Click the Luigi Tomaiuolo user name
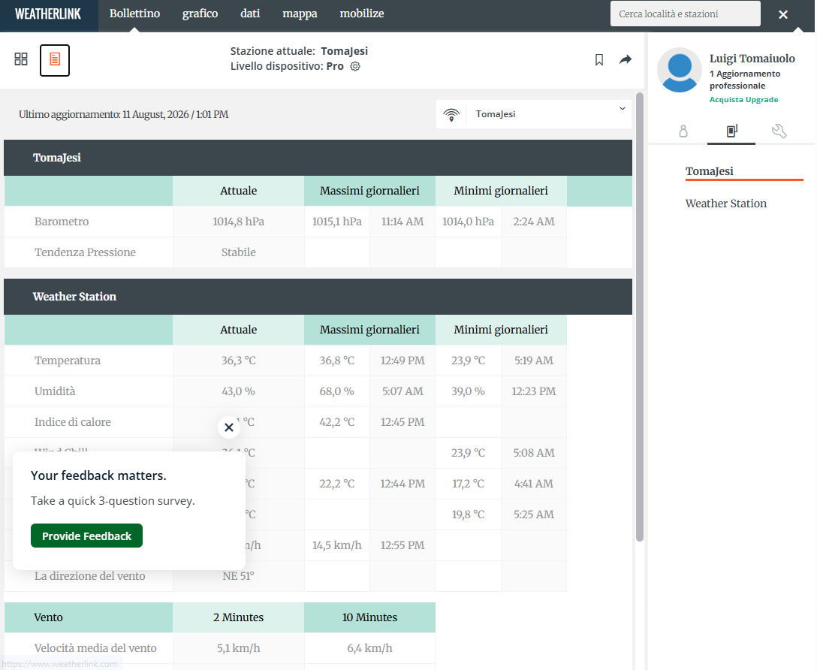Viewport: 817px width, 670px height. click(x=752, y=59)
